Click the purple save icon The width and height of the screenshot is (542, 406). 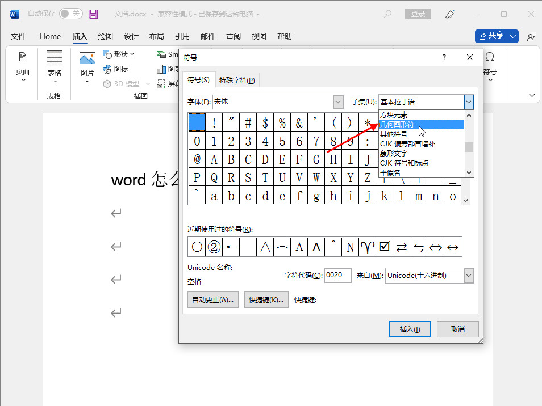click(93, 14)
